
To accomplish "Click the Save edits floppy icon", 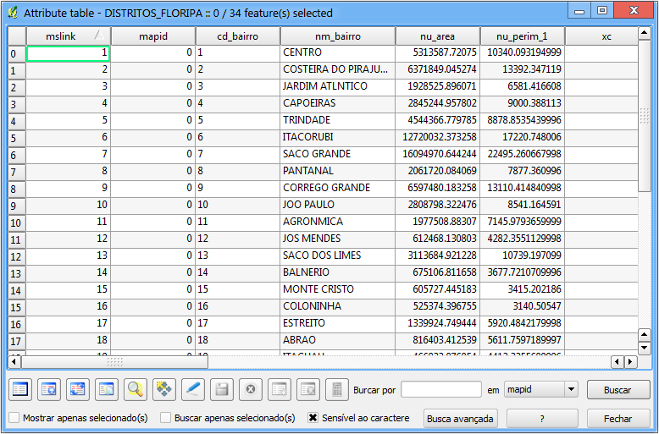I will click(x=222, y=389).
